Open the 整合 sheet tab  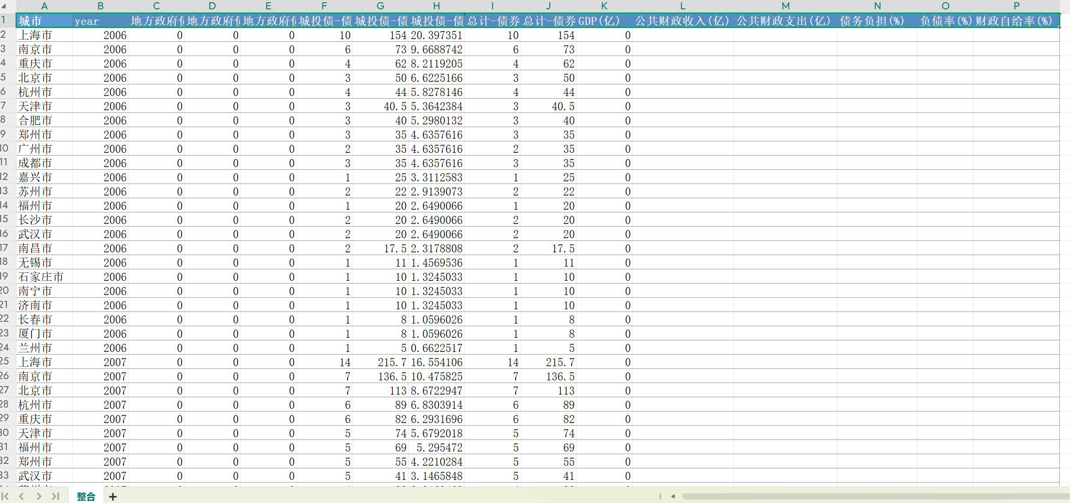(x=86, y=497)
